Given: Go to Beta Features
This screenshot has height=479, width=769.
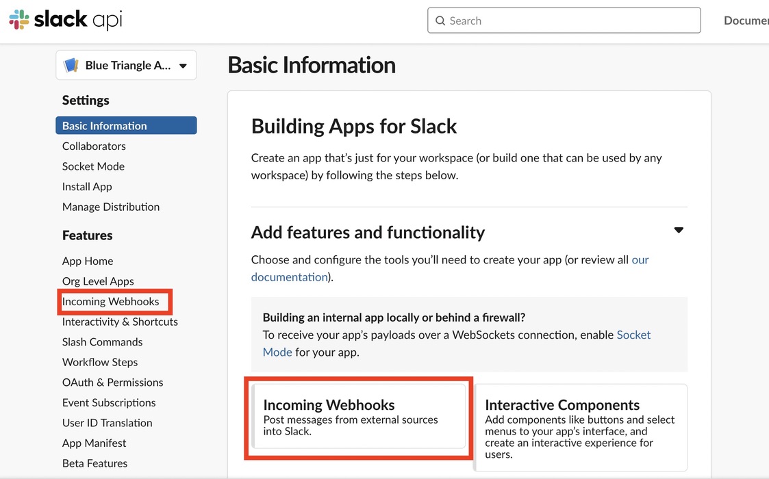Looking at the screenshot, I should [x=94, y=463].
